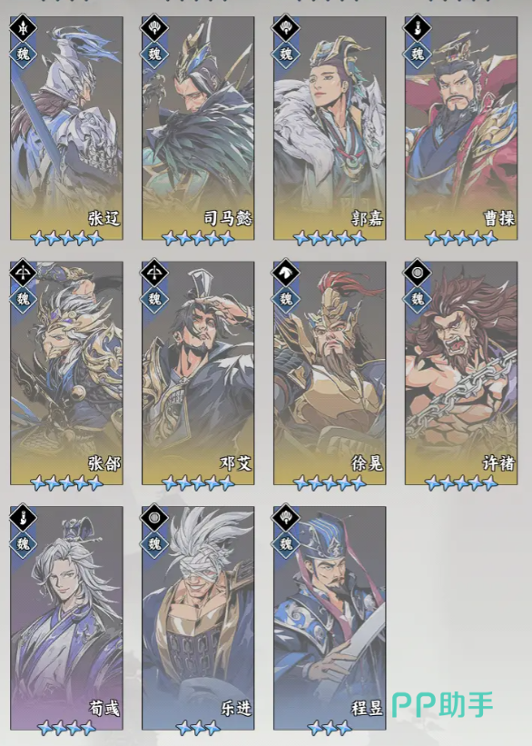Click the cavalry horse icon on 徐晃's card

click(x=286, y=274)
